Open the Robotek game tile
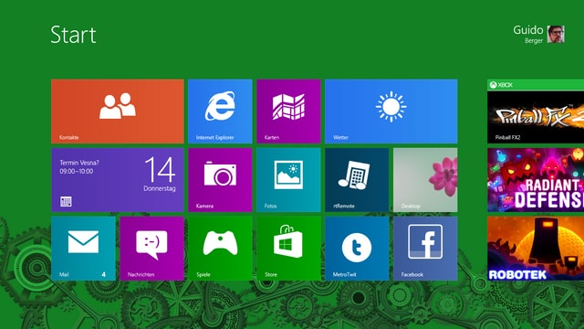Screen dimensions: 584x329 [536, 249]
